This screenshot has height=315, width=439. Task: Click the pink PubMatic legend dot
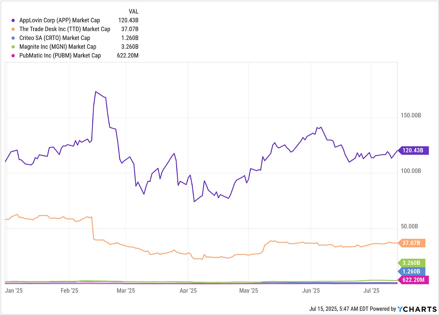(x=13, y=55)
